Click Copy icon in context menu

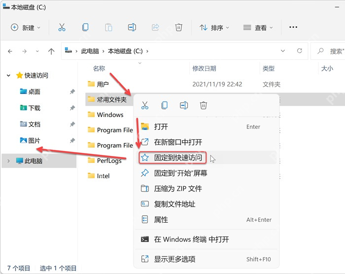164,105
